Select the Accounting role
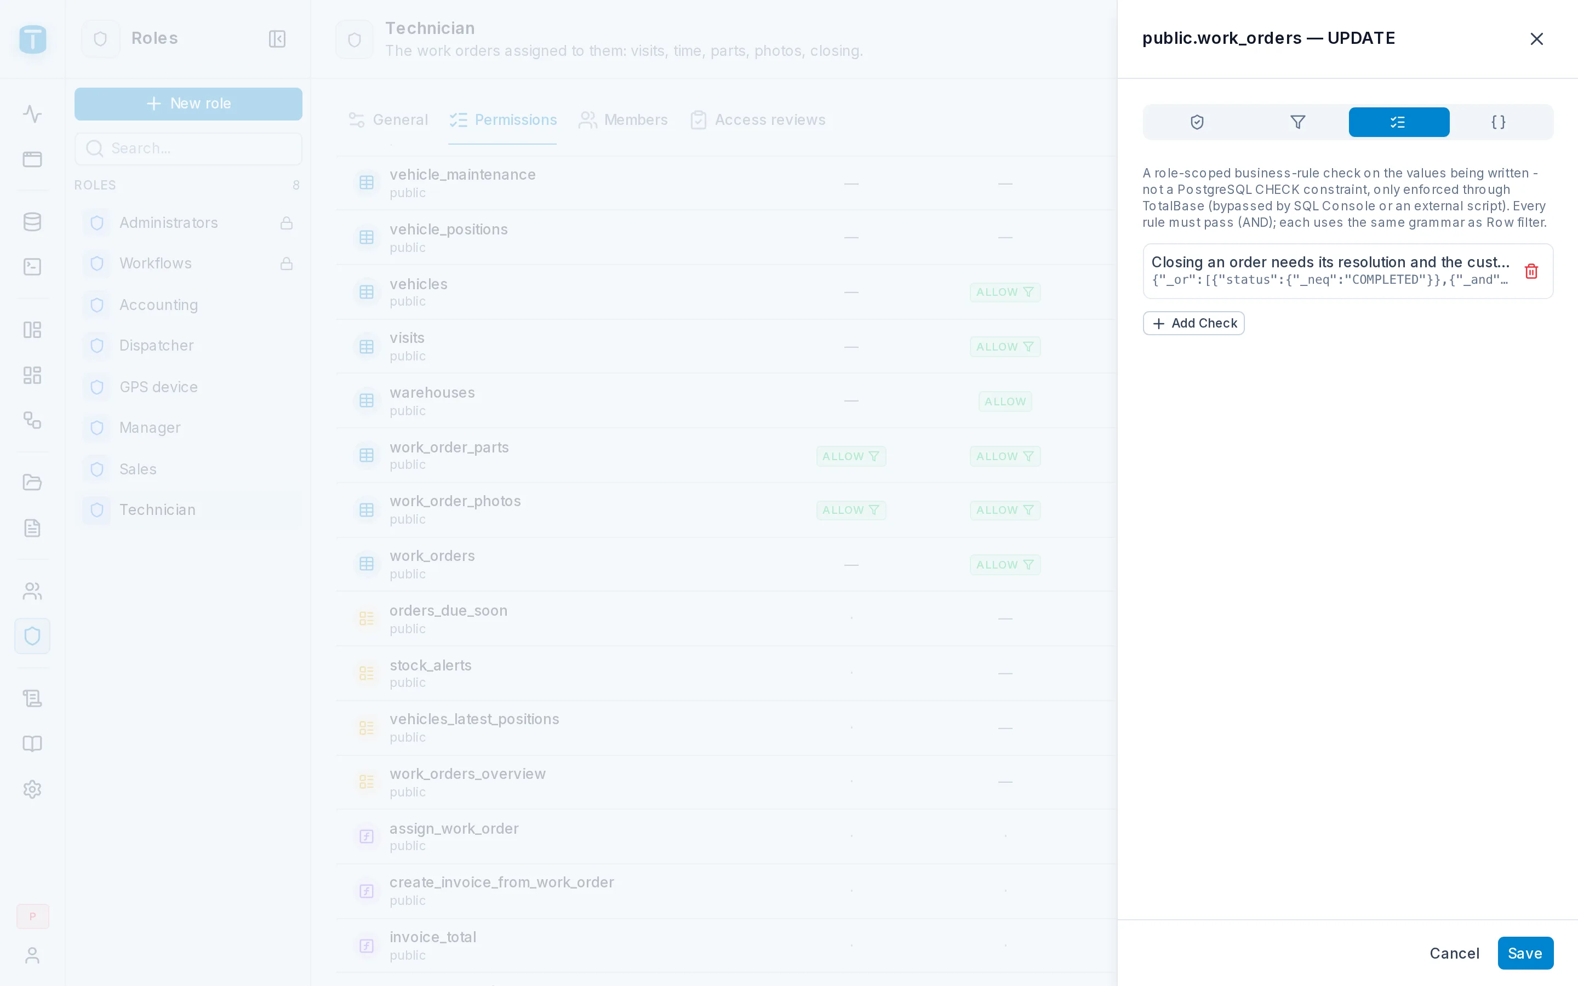Image resolution: width=1578 pixels, height=986 pixels. pos(188,305)
